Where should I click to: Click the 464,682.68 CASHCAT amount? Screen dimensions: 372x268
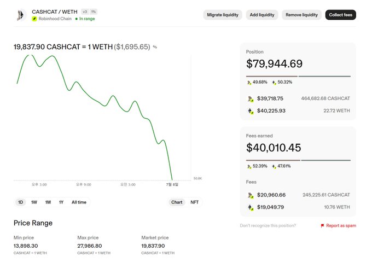point(326,98)
